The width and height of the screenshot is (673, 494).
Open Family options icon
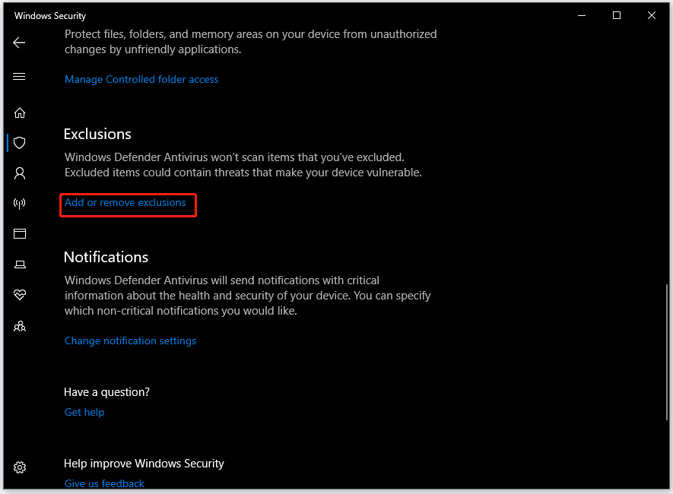[19, 326]
